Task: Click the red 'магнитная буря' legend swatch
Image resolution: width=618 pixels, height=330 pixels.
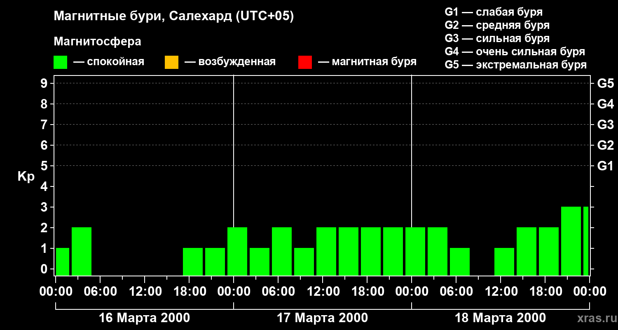Action: 305,62
